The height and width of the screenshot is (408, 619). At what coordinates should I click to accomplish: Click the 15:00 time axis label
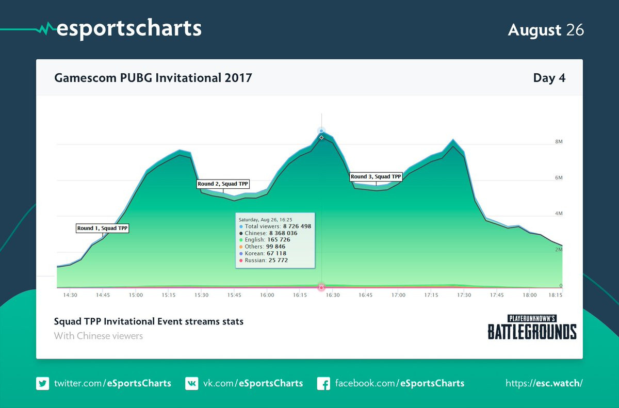(x=136, y=295)
